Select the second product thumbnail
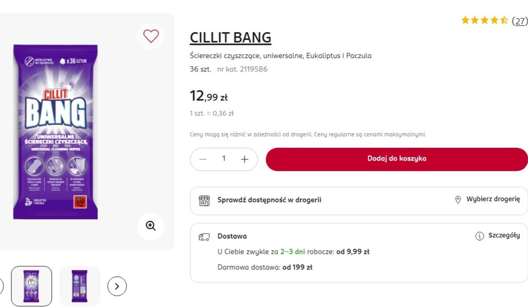 [x=80, y=286]
